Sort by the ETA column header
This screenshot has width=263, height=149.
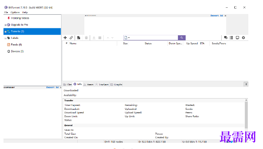(202, 43)
